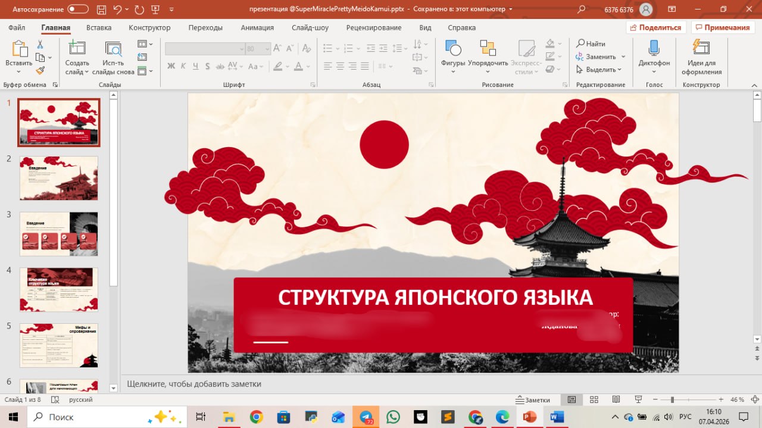Open the Переходы tab
The width and height of the screenshot is (762, 428).
click(x=205, y=28)
